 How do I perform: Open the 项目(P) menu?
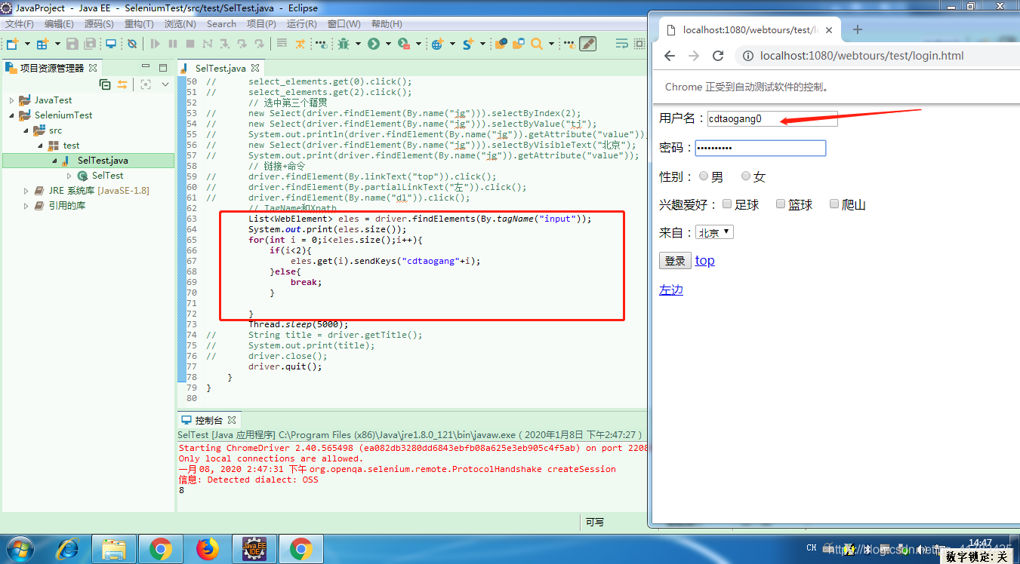click(x=261, y=24)
